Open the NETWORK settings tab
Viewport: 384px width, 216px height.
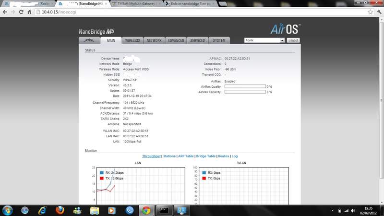(154, 40)
